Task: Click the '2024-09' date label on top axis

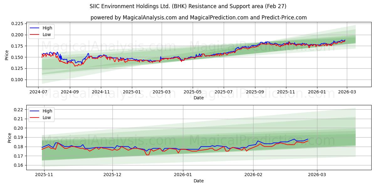Action: [x=70, y=92]
